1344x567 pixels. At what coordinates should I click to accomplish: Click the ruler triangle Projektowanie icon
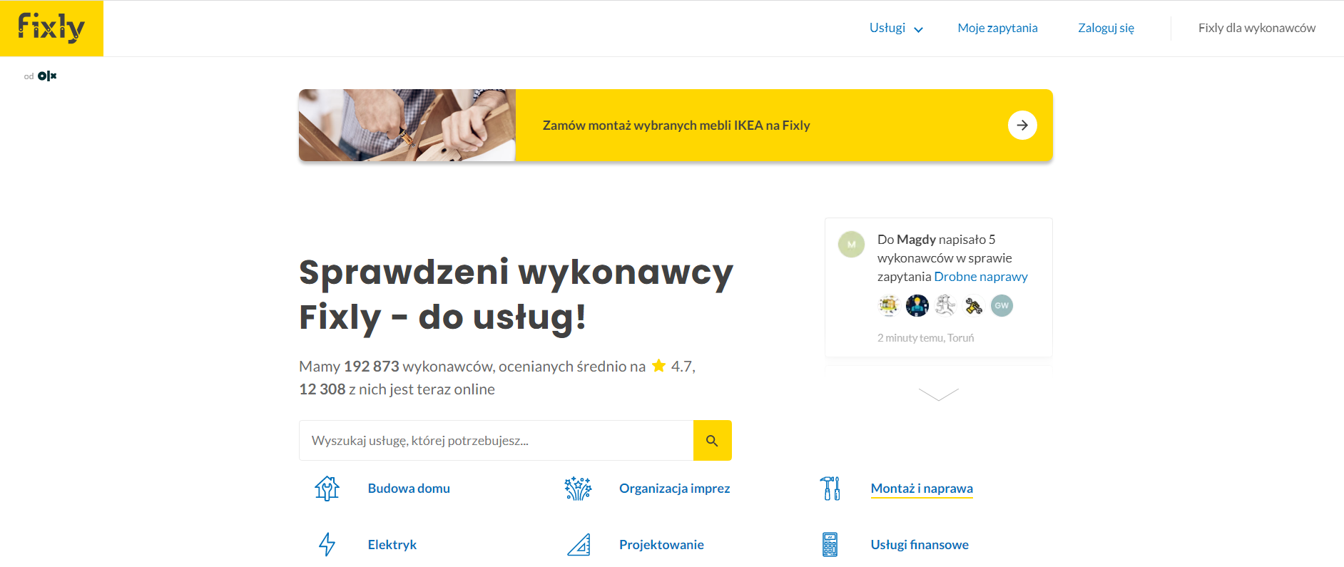[579, 545]
